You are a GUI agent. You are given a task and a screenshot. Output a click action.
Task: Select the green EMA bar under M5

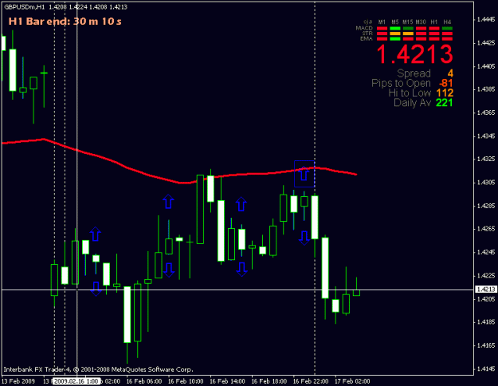394,39
